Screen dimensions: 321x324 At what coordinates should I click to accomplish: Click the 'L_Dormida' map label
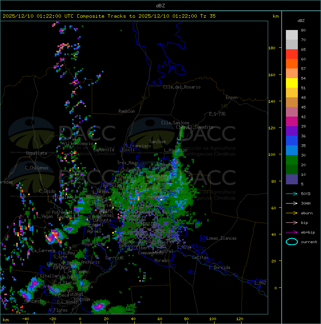[220, 267]
